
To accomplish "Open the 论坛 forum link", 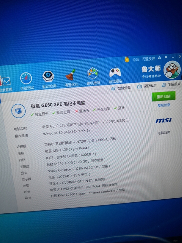I will [x=136, y=59].
